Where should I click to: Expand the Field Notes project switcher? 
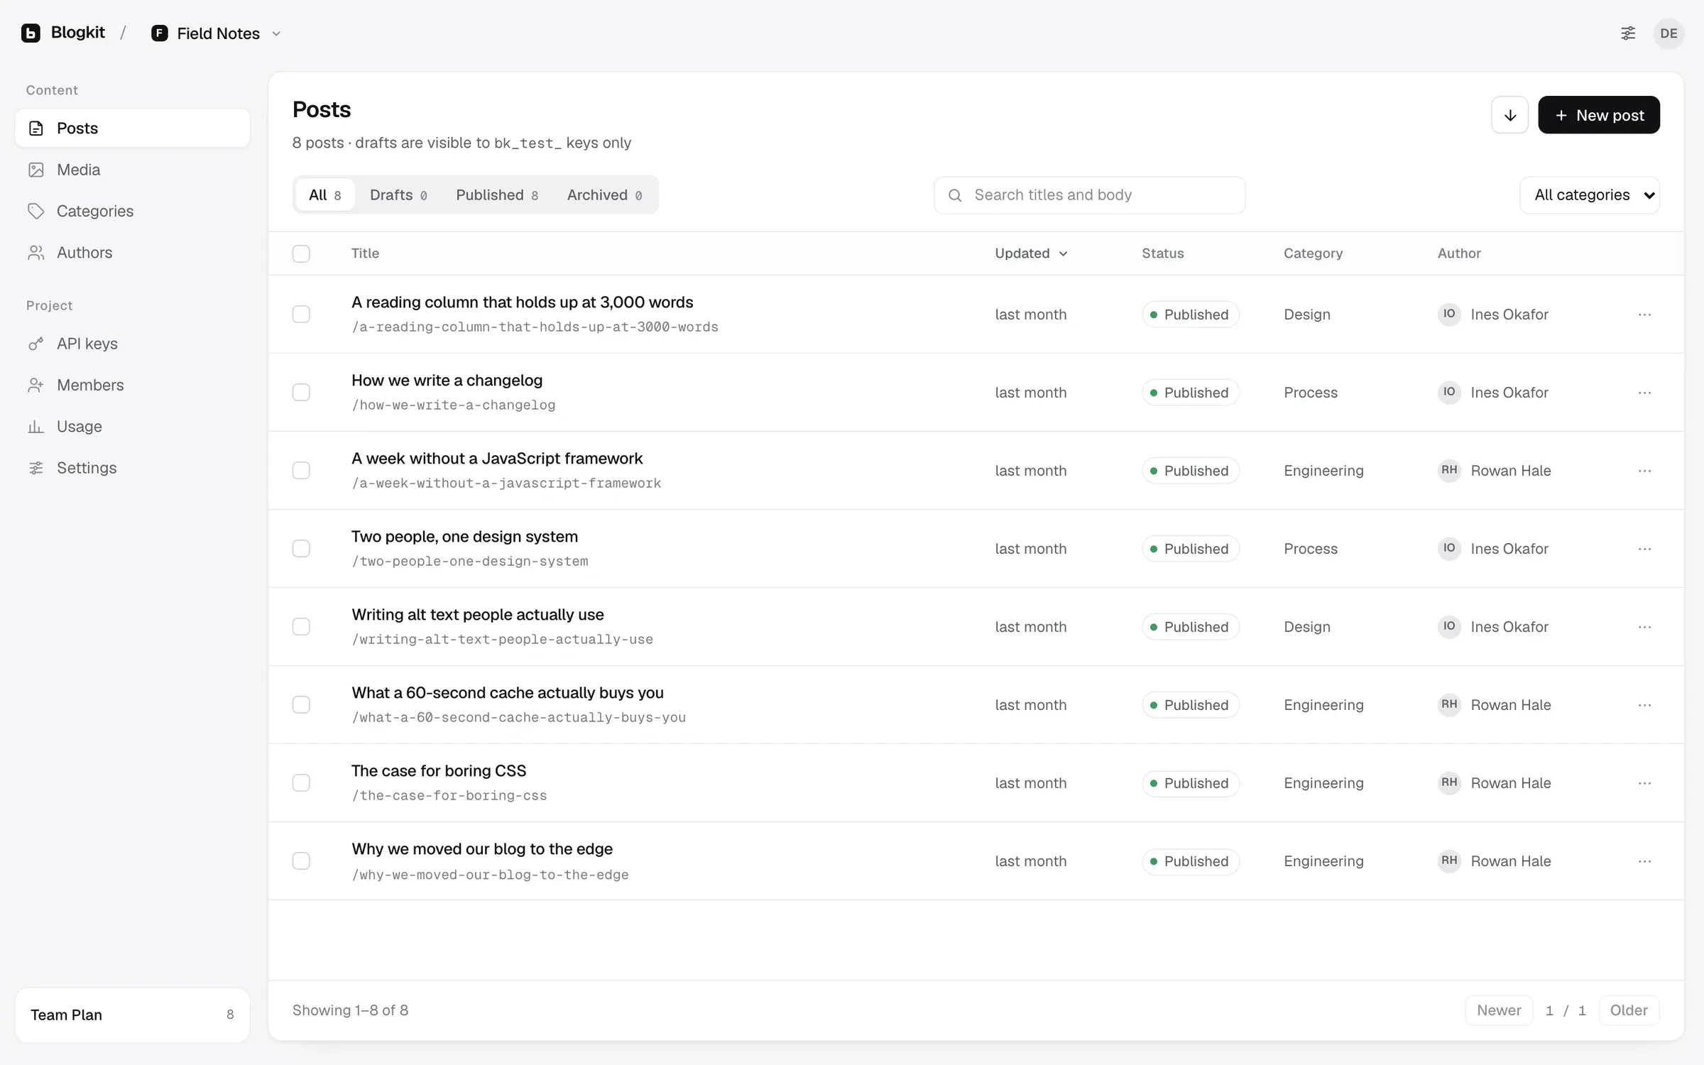(x=217, y=33)
